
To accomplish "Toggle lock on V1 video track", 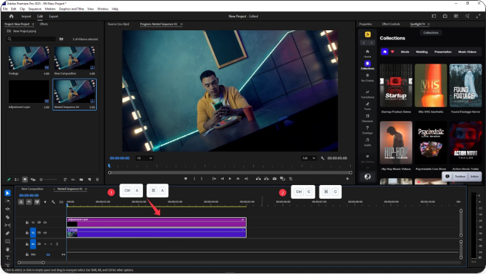I will tap(26, 232).
